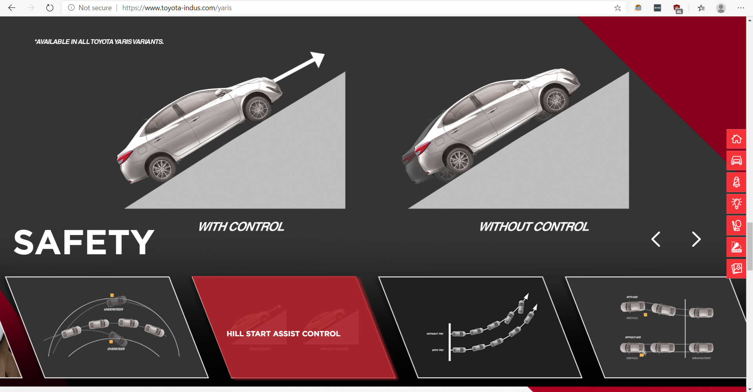The width and height of the screenshot is (753, 392).
Task: Open the browser settings and more menu
Action: point(741,8)
